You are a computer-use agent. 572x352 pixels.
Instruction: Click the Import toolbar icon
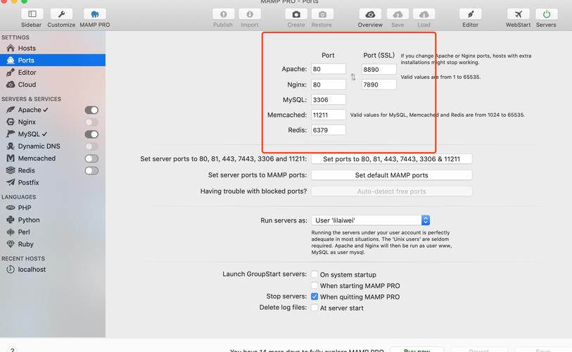[250, 14]
